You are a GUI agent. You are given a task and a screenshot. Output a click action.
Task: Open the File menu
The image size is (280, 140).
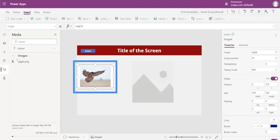(7, 12)
